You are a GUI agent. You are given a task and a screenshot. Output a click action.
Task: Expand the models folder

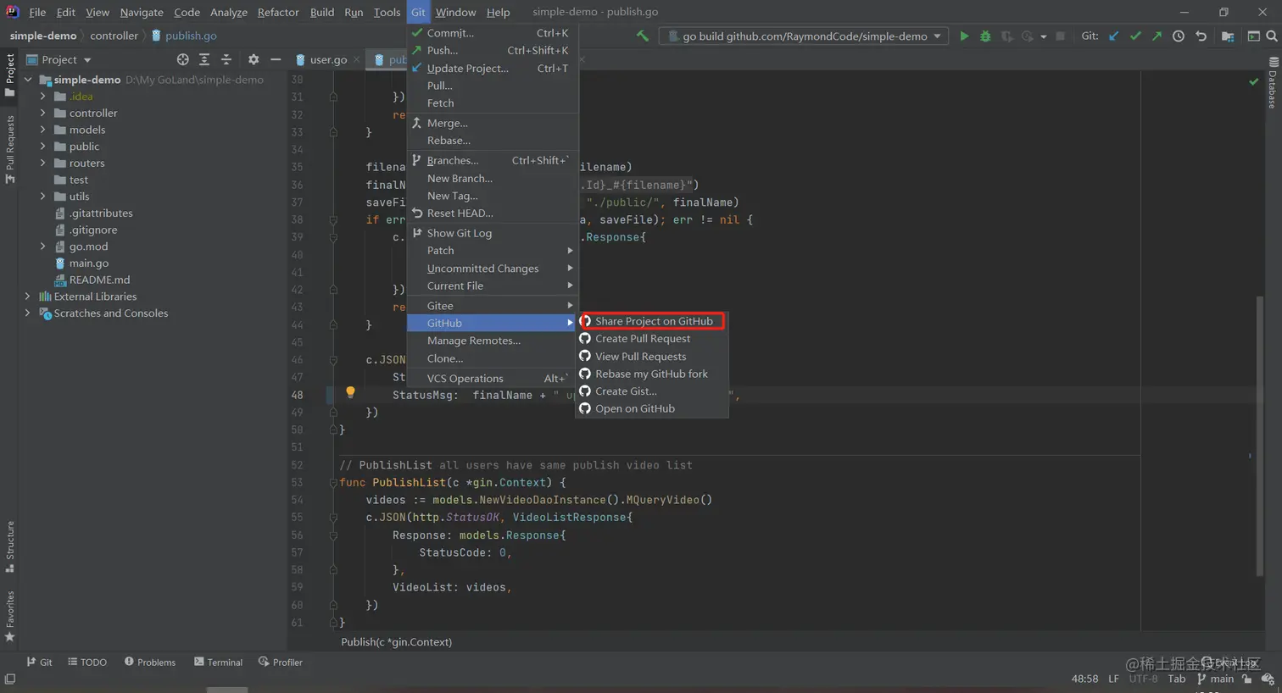42,130
